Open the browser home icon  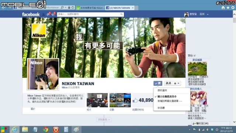(x=223, y=7)
